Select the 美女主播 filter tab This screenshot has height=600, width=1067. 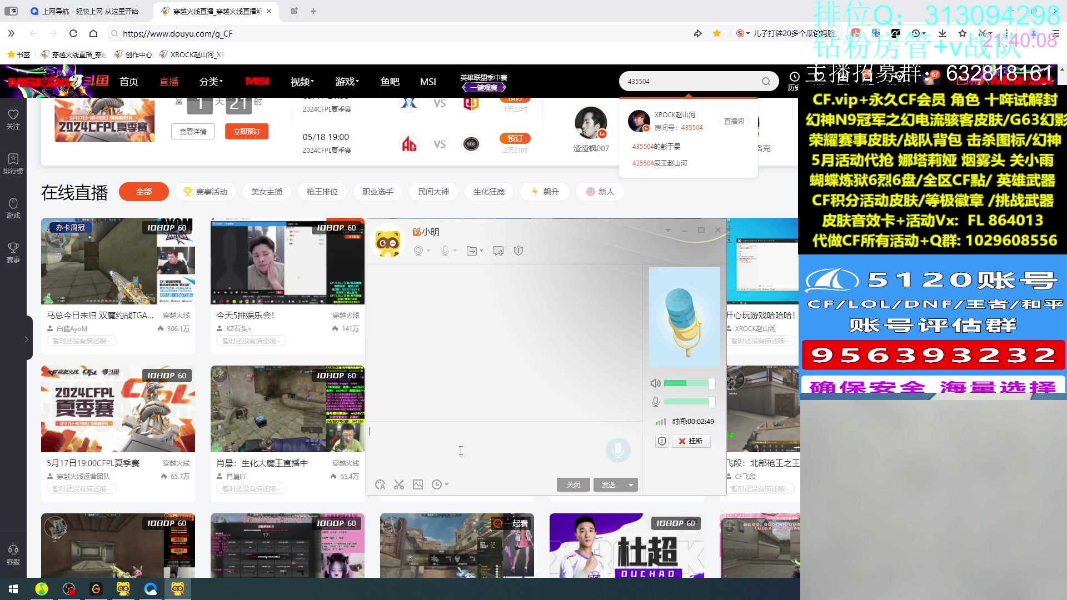[267, 192]
